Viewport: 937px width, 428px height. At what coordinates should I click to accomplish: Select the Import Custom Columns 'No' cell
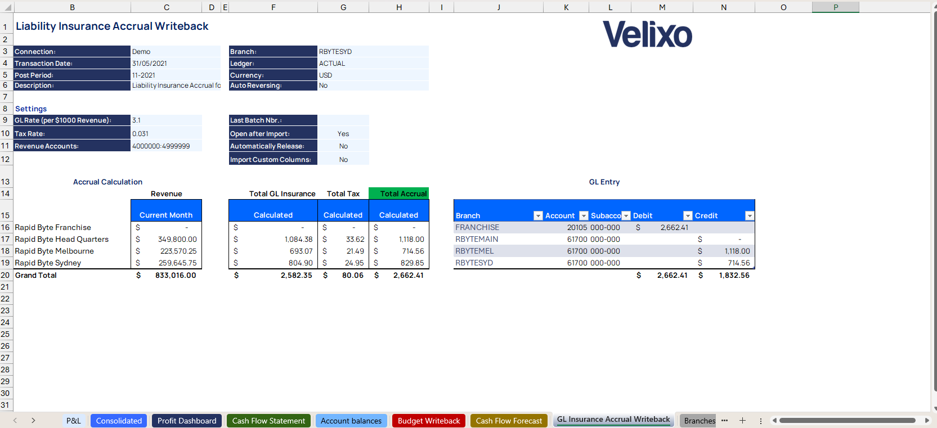[343, 159]
